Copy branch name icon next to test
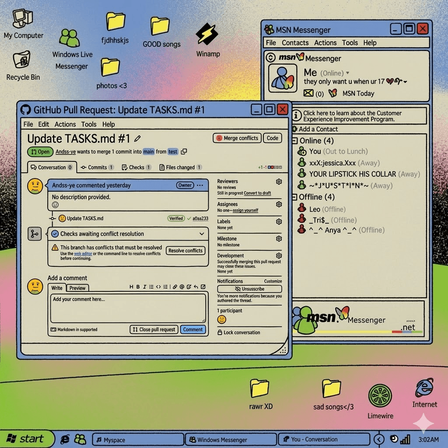 point(184,151)
